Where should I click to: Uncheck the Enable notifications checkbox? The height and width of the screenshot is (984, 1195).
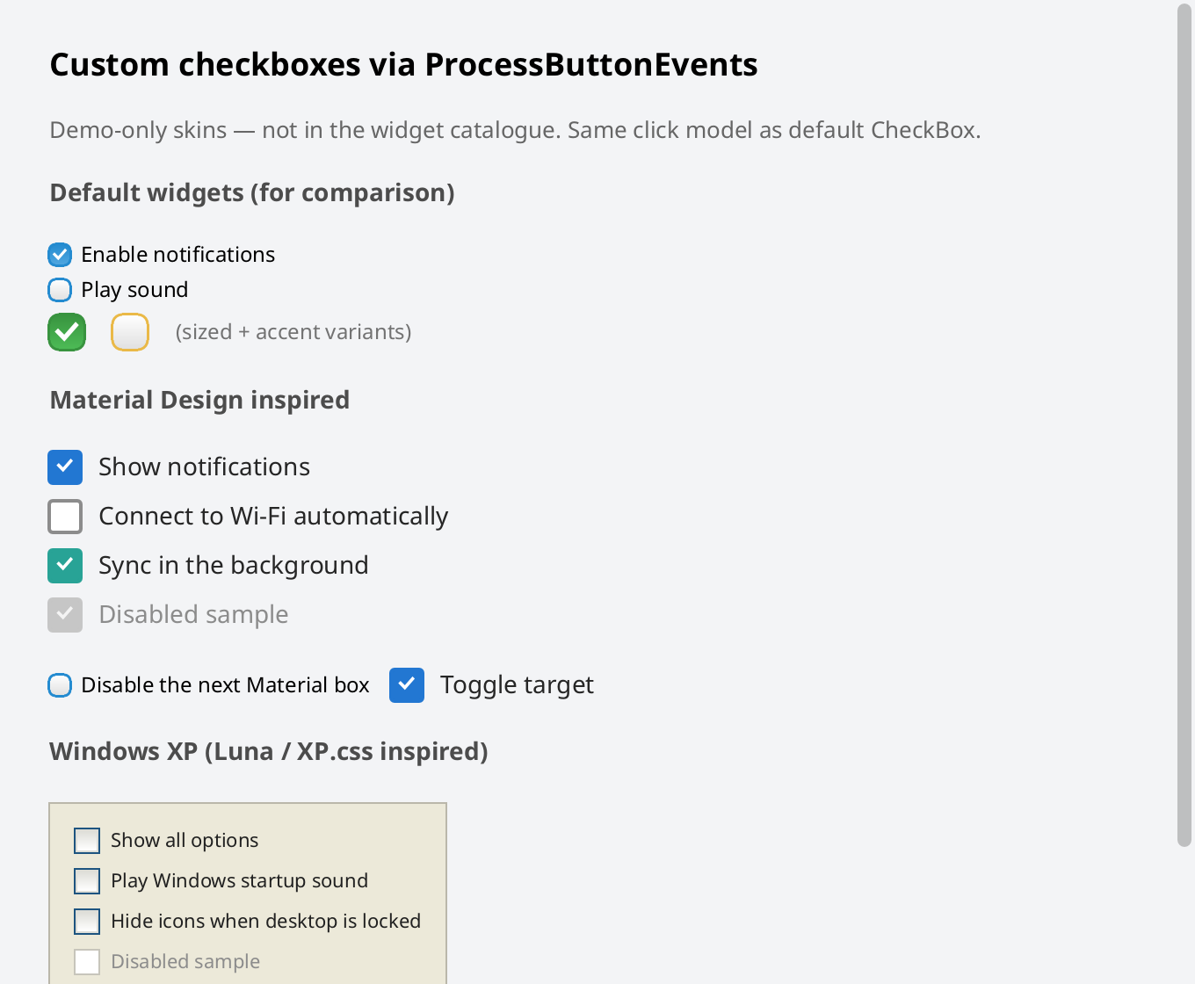tap(60, 255)
